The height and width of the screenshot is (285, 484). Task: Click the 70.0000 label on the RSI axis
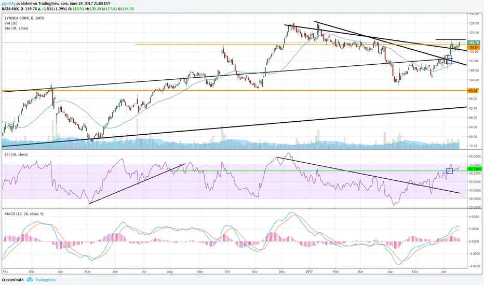pos(475,165)
